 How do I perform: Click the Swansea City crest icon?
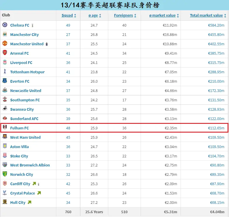coord(5,109)
